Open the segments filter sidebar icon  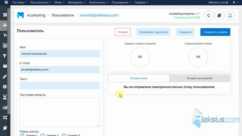(x=5, y=56)
